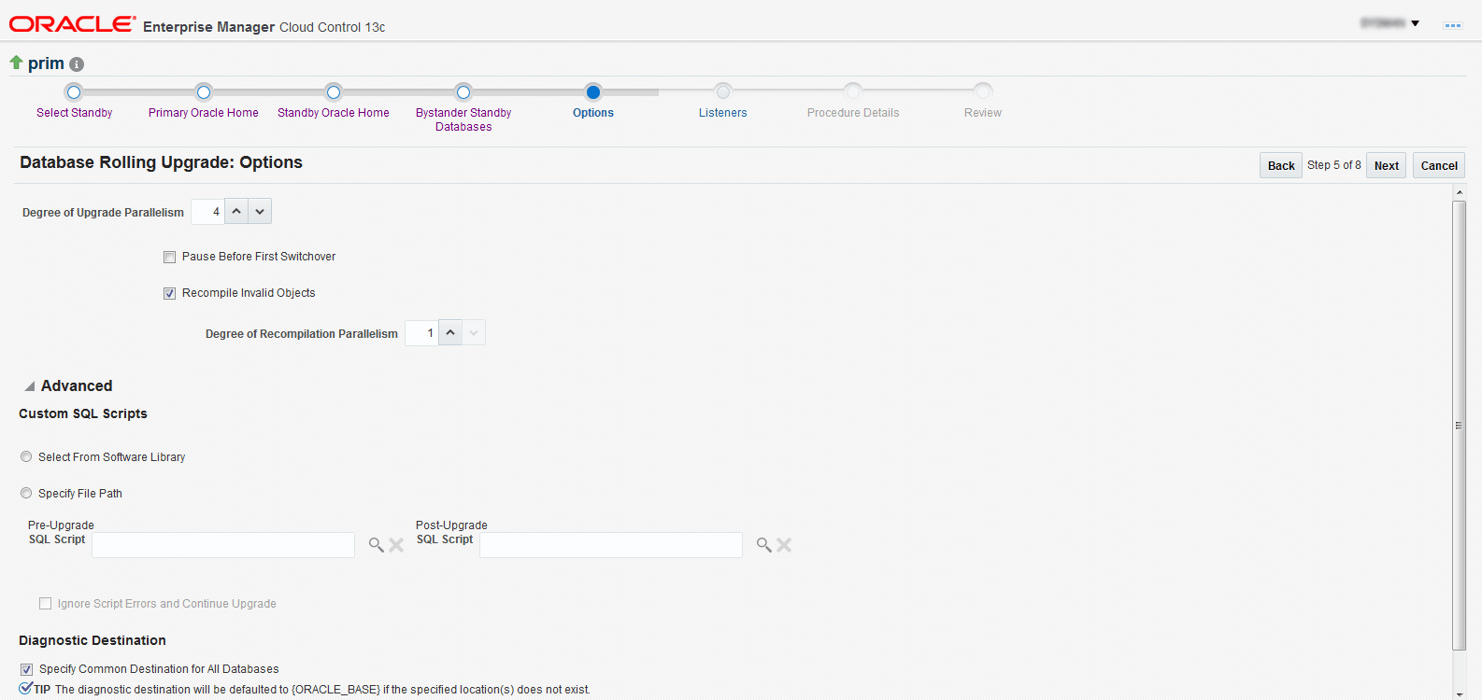Increase Degree of Recompilation Parallelism value

pyautogui.click(x=450, y=333)
